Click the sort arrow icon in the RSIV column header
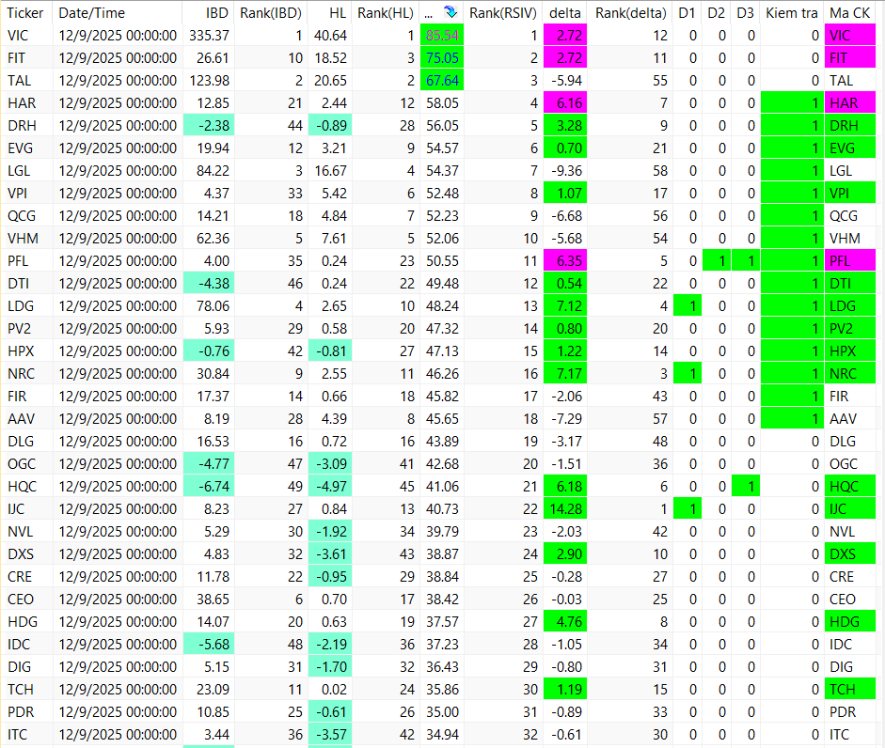 [450, 12]
